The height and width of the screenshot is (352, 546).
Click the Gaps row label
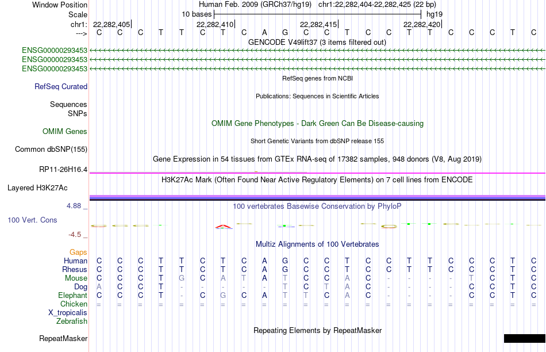(78, 252)
